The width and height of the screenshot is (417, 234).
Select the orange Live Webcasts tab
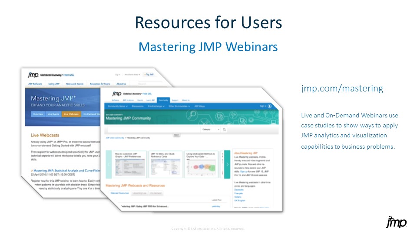(x=71, y=114)
